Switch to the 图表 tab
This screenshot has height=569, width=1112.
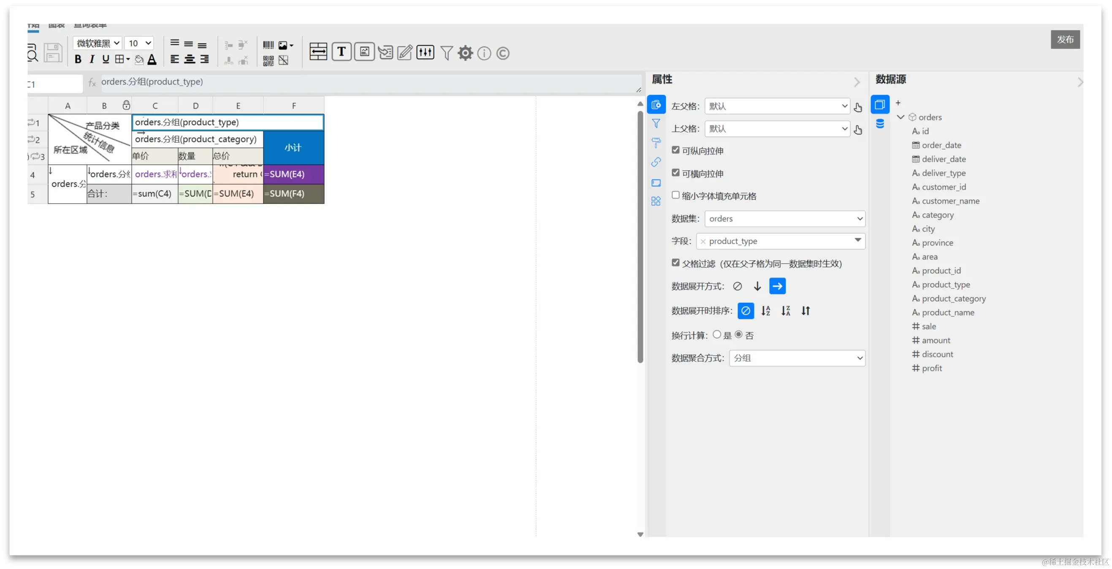click(x=57, y=26)
